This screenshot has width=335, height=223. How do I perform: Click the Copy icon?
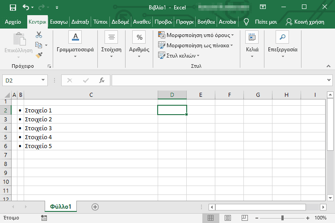pos(38,45)
